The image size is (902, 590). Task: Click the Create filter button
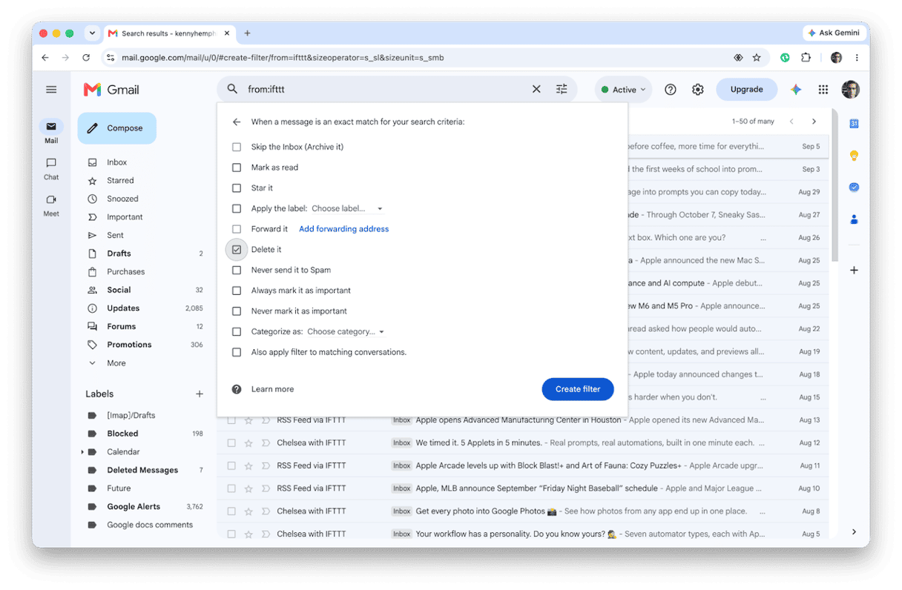point(578,389)
